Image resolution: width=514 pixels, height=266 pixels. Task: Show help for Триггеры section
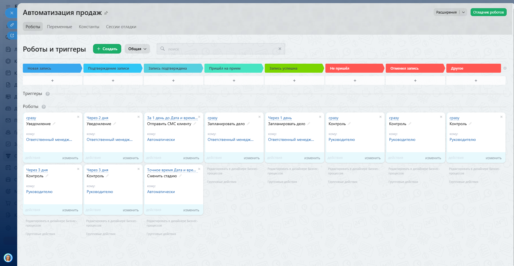pyautogui.click(x=48, y=94)
